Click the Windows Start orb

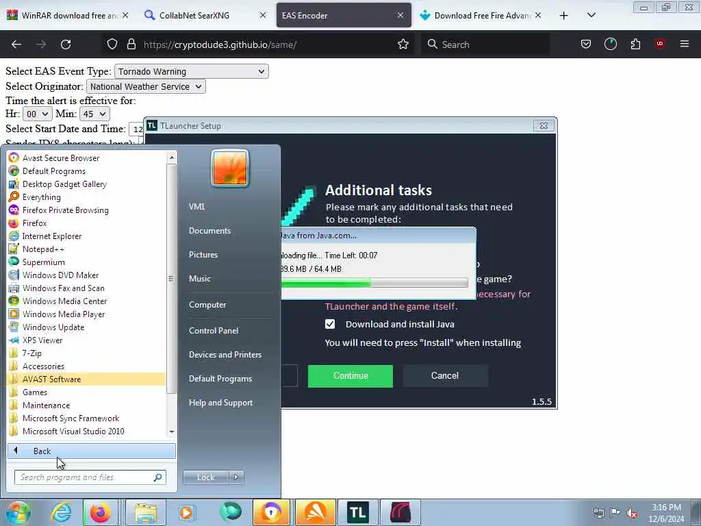18,512
